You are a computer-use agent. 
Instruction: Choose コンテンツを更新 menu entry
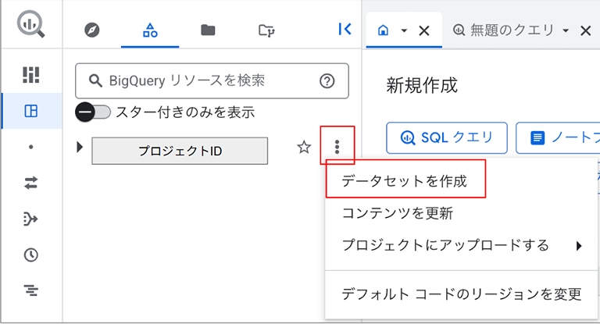click(397, 213)
